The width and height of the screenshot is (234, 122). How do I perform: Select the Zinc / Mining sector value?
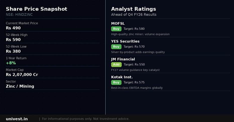[20, 86]
